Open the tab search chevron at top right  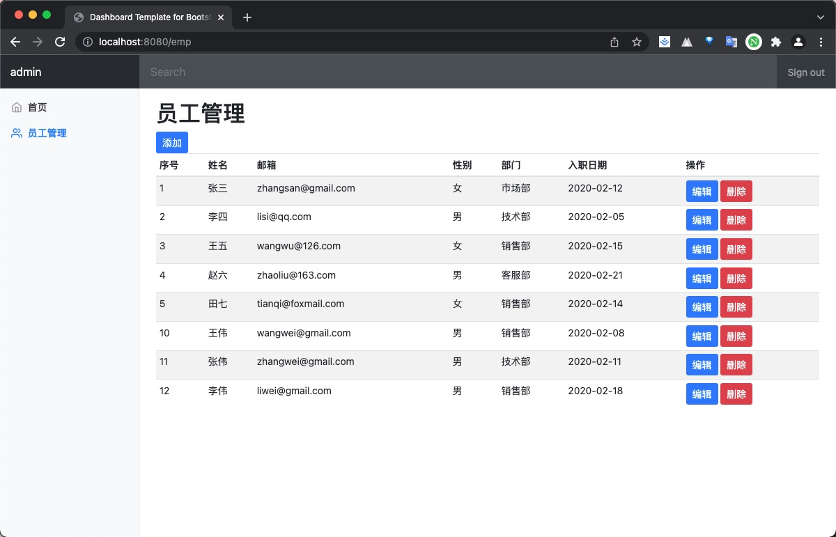821,17
